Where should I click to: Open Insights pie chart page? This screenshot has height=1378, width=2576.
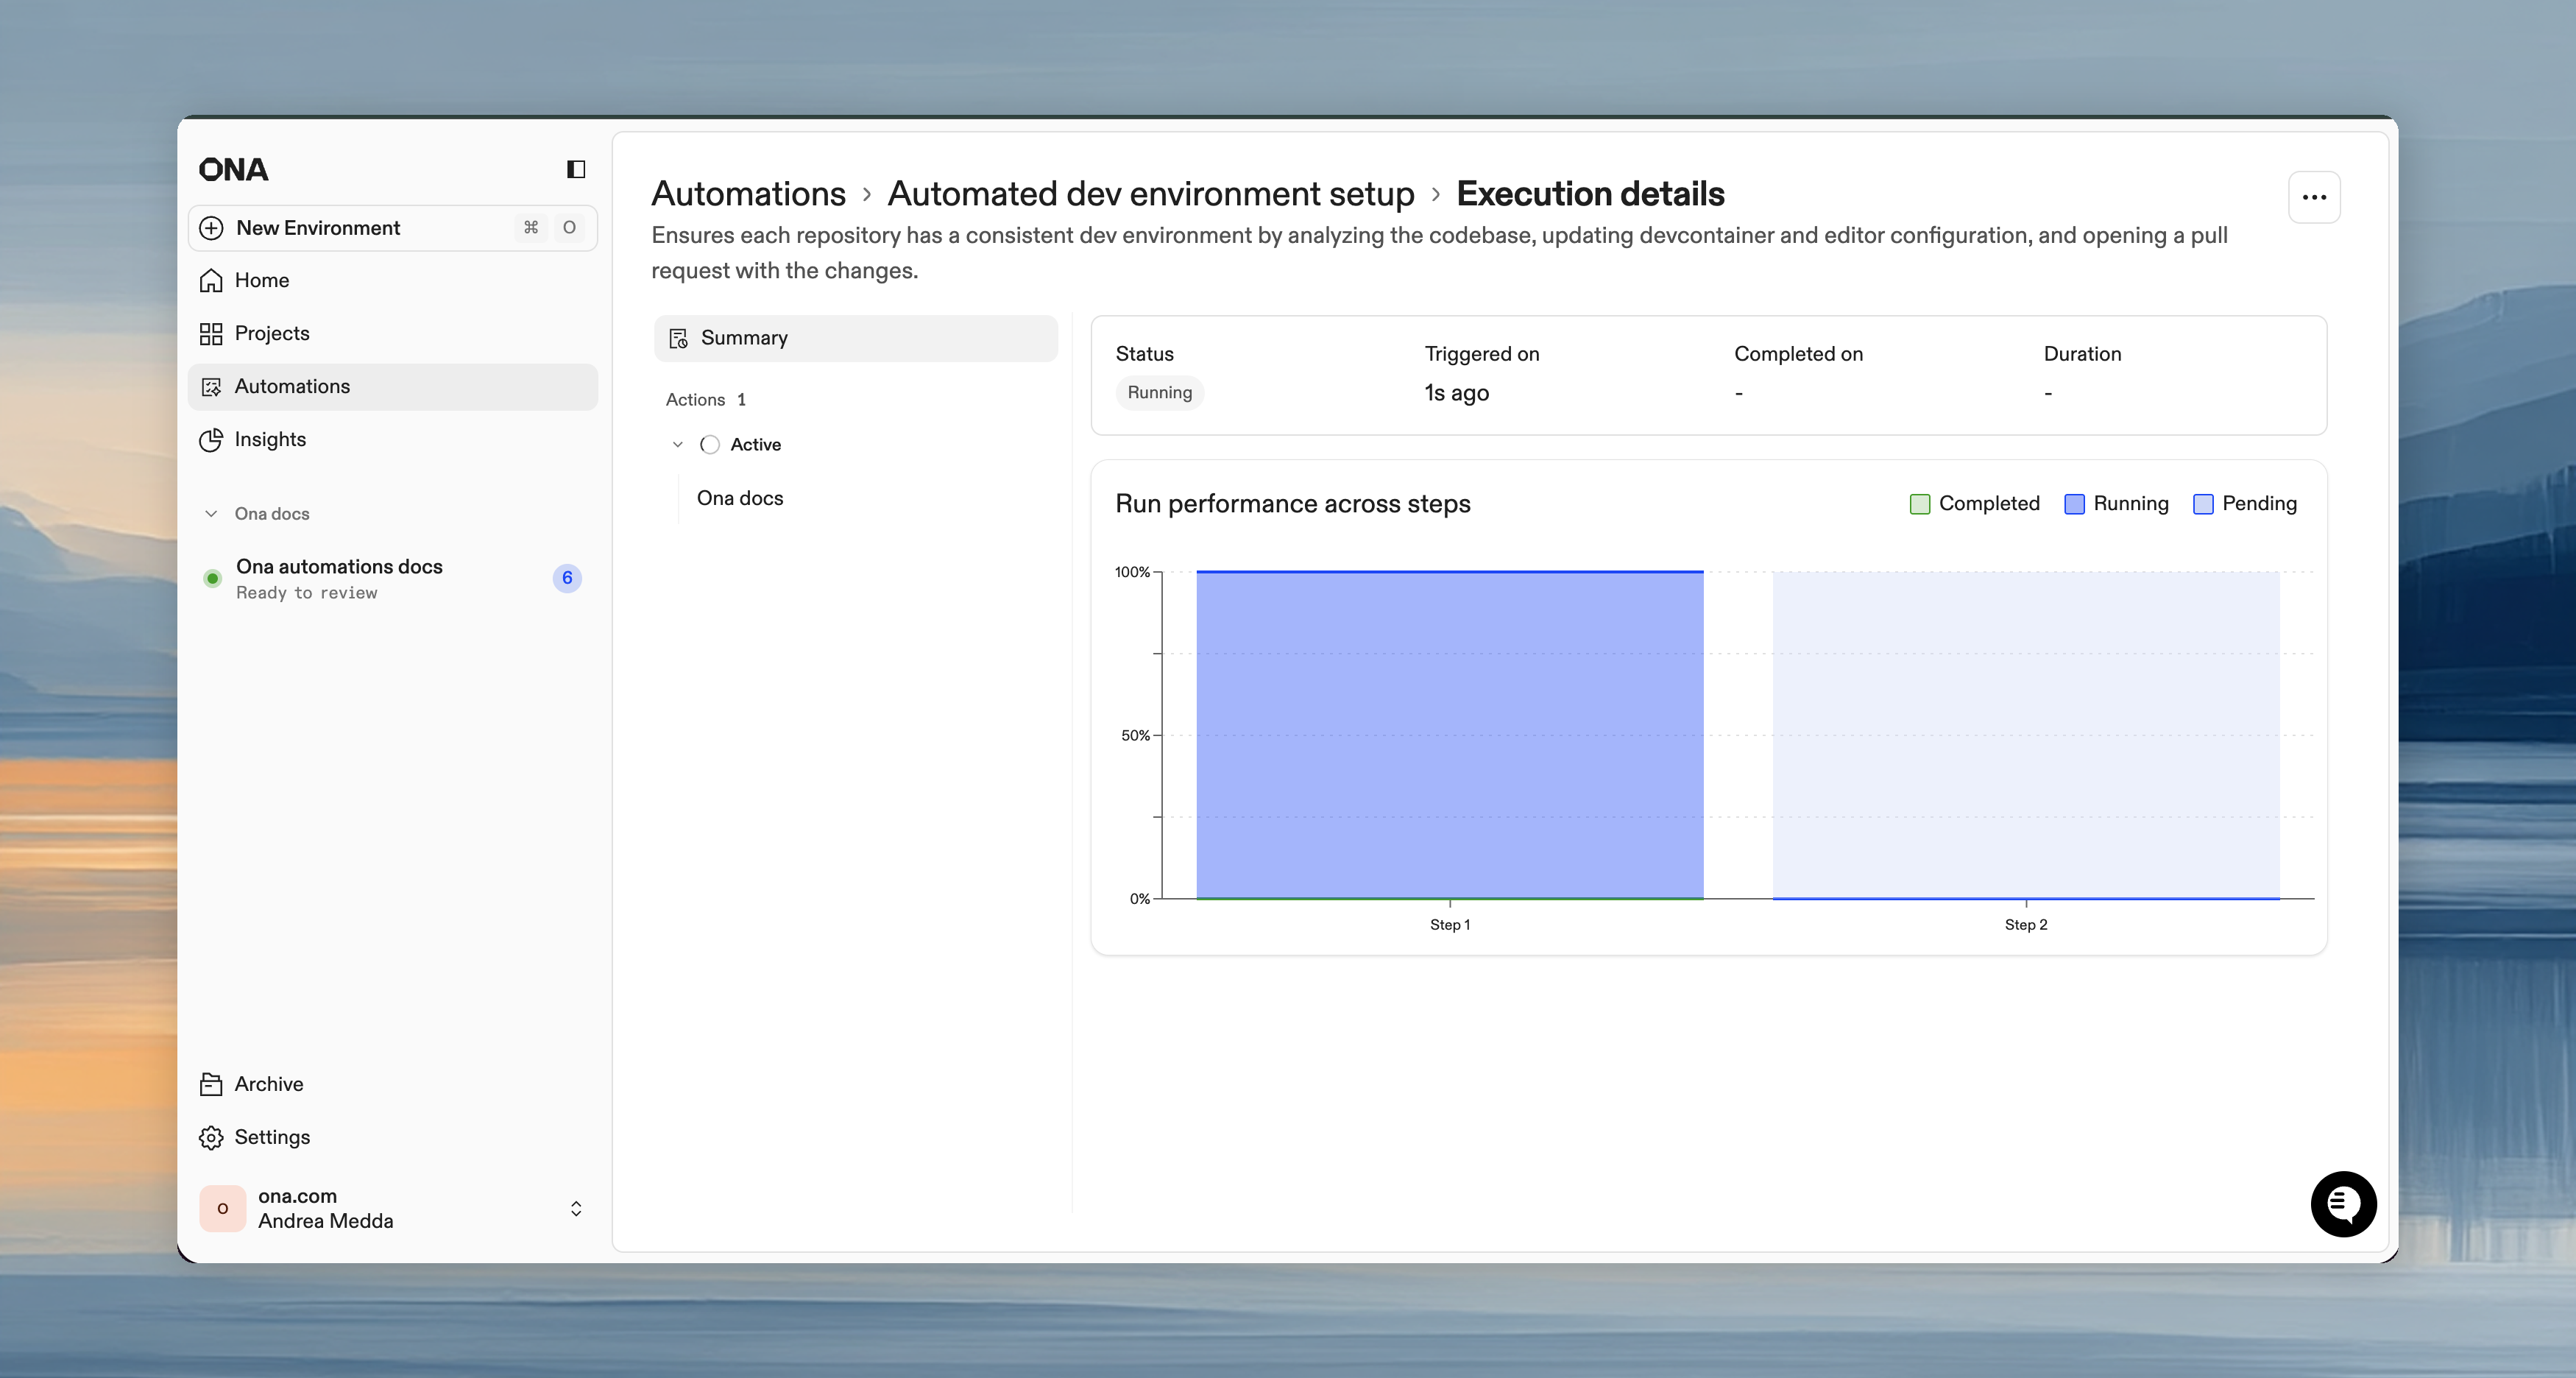click(x=270, y=439)
